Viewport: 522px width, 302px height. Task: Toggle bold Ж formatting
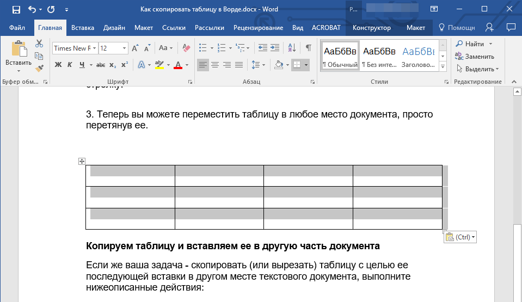tap(58, 65)
